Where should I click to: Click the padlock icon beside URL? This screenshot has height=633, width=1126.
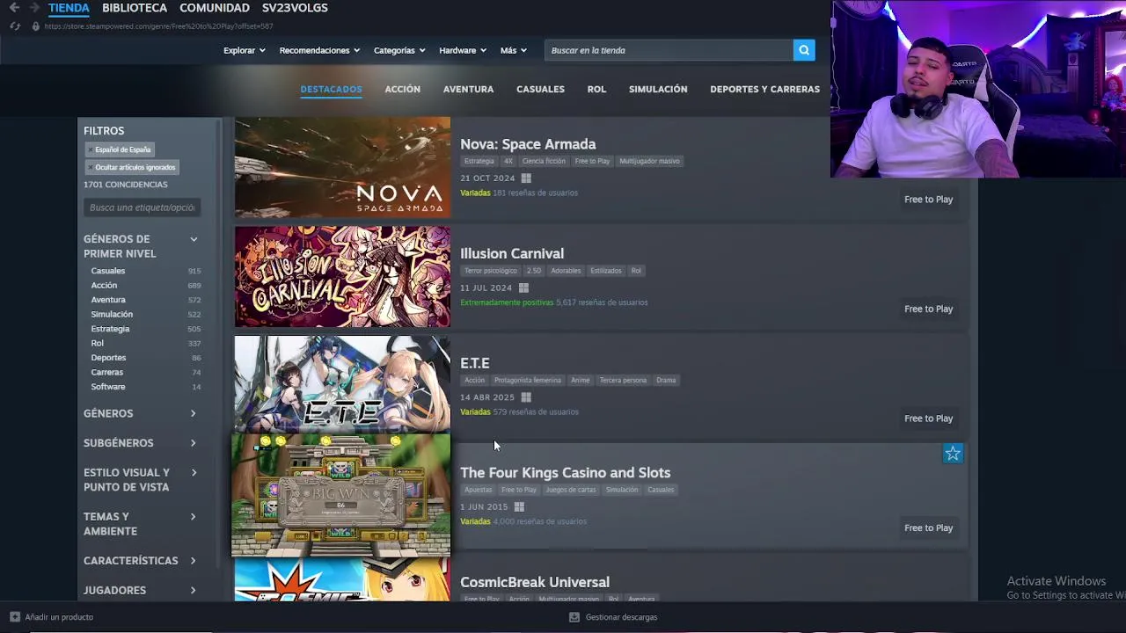[x=35, y=26]
